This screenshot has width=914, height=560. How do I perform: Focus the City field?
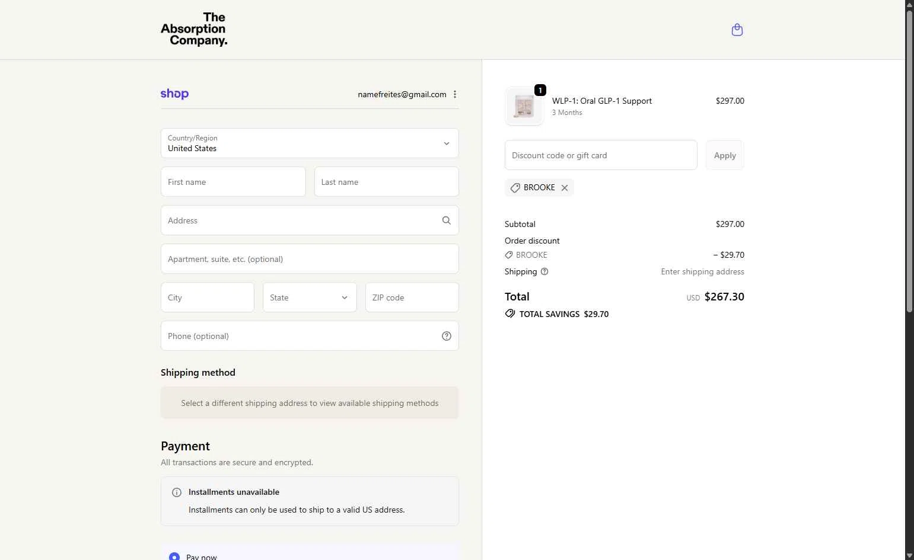tap(208, 297)
